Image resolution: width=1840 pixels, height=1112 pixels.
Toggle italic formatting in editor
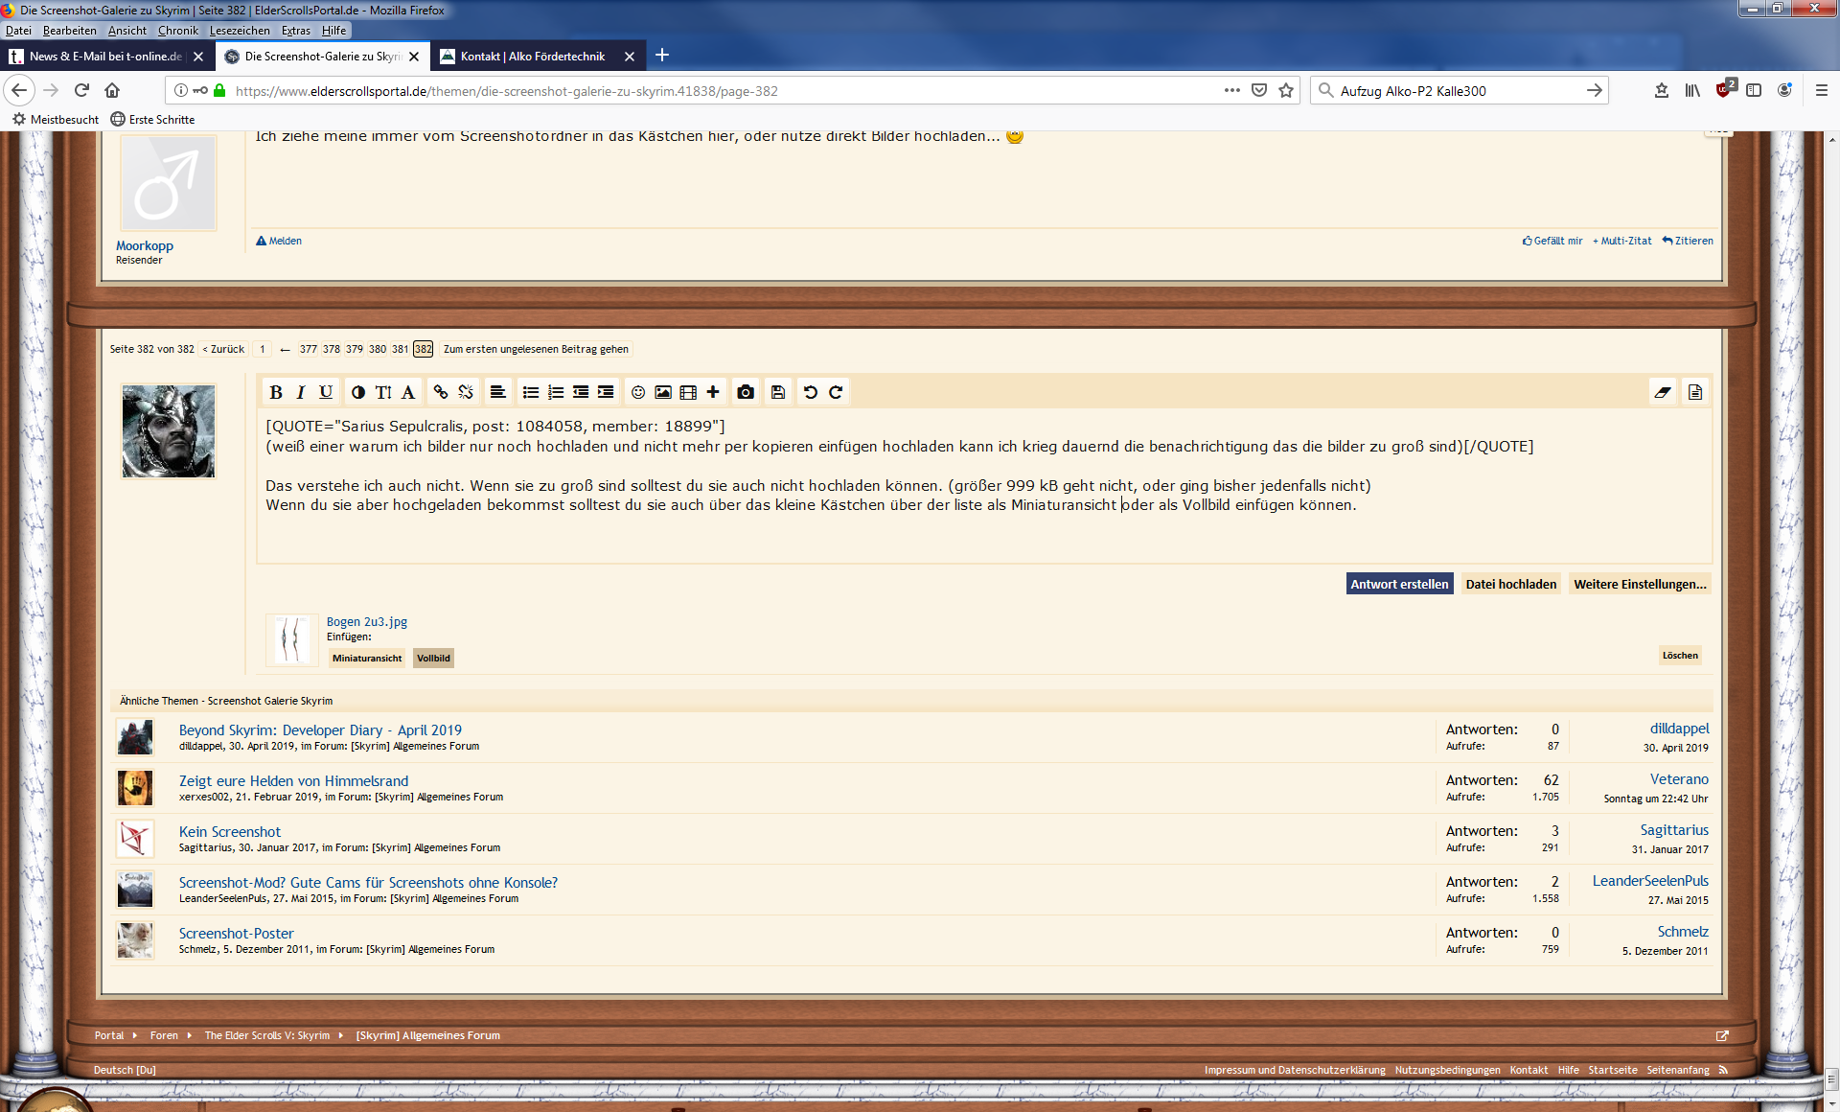tap(300, 392)
